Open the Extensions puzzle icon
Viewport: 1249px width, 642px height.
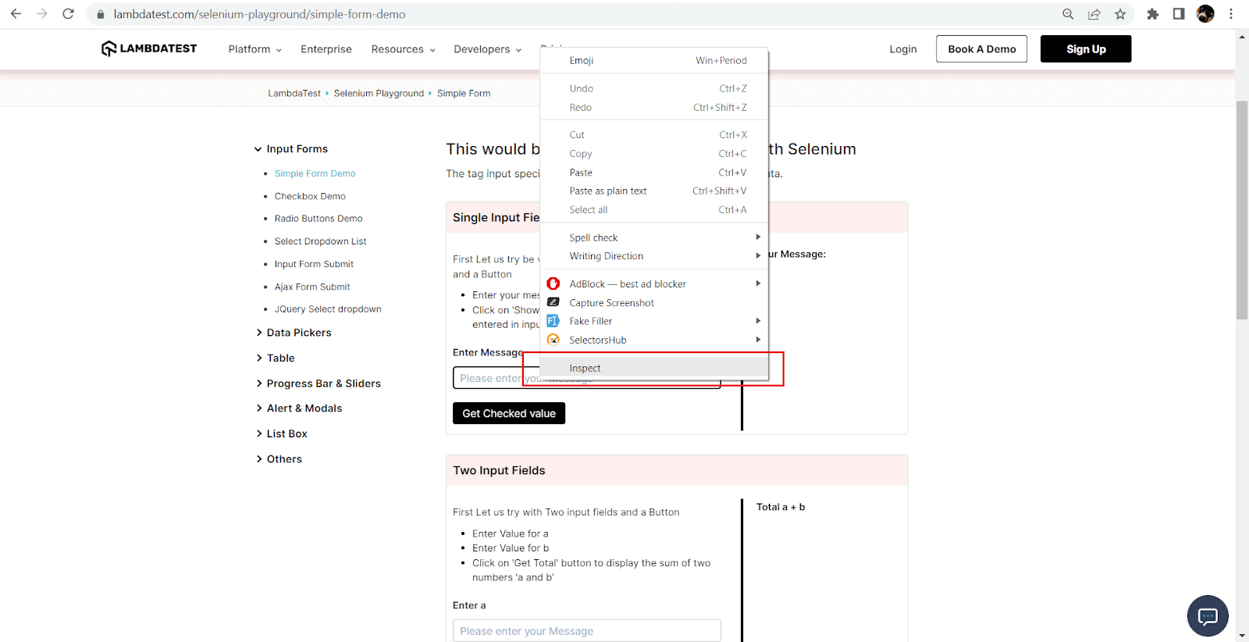pyautogui.click(x=1153, y=14)
